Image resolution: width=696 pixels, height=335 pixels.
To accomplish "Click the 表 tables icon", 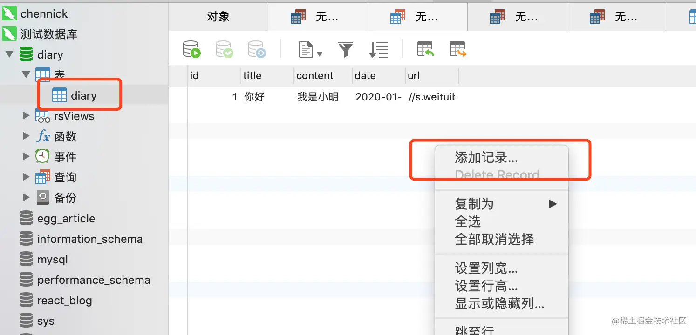I will [43, 74].
